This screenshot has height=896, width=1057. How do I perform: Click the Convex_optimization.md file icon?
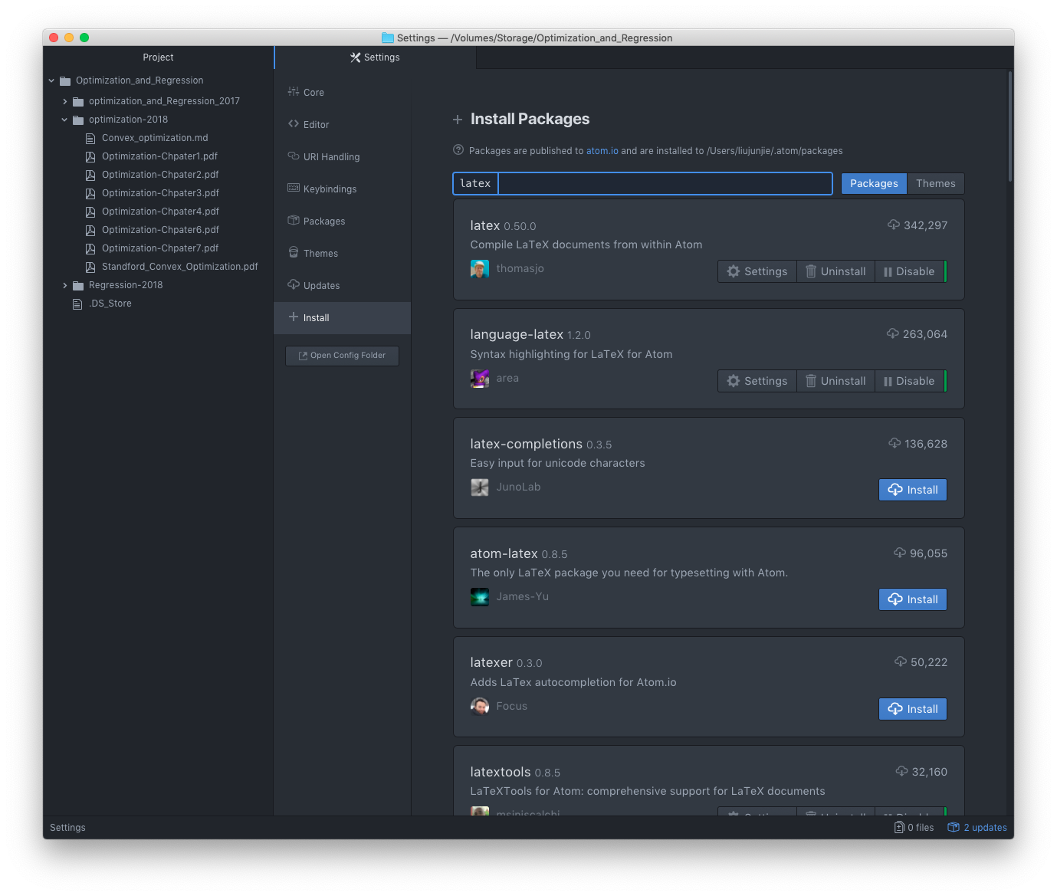pyautogui.click(x=90, y=138)
